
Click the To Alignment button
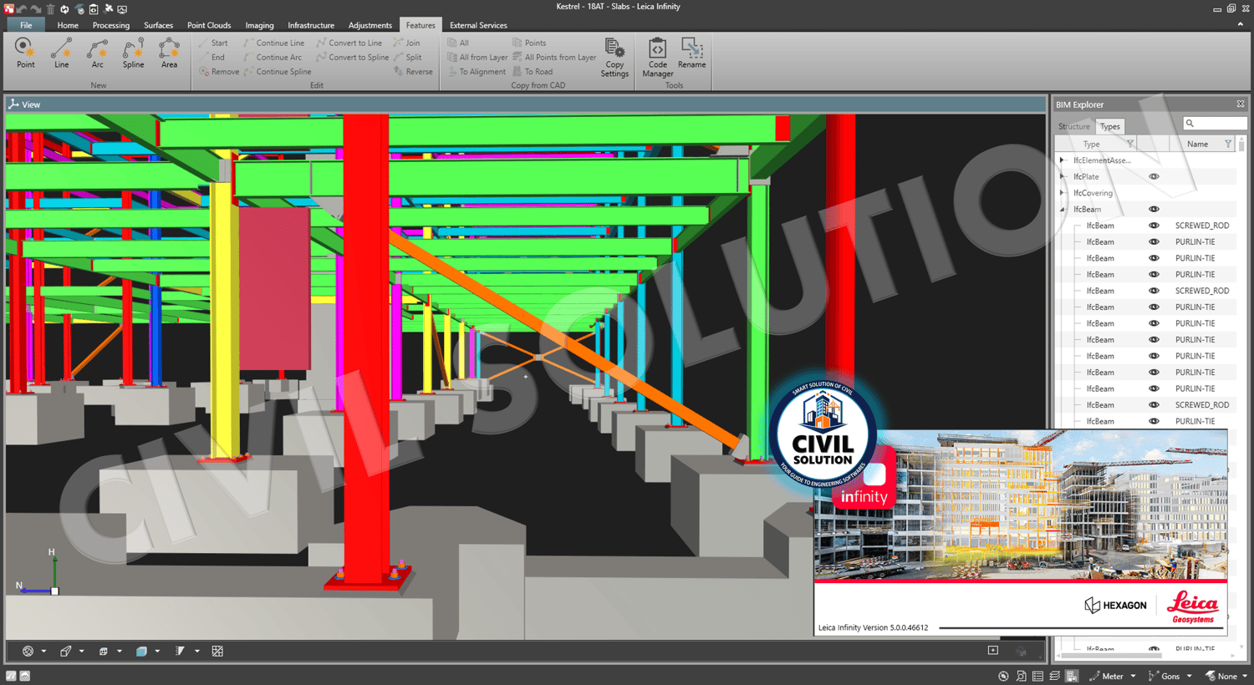(477, 72)
